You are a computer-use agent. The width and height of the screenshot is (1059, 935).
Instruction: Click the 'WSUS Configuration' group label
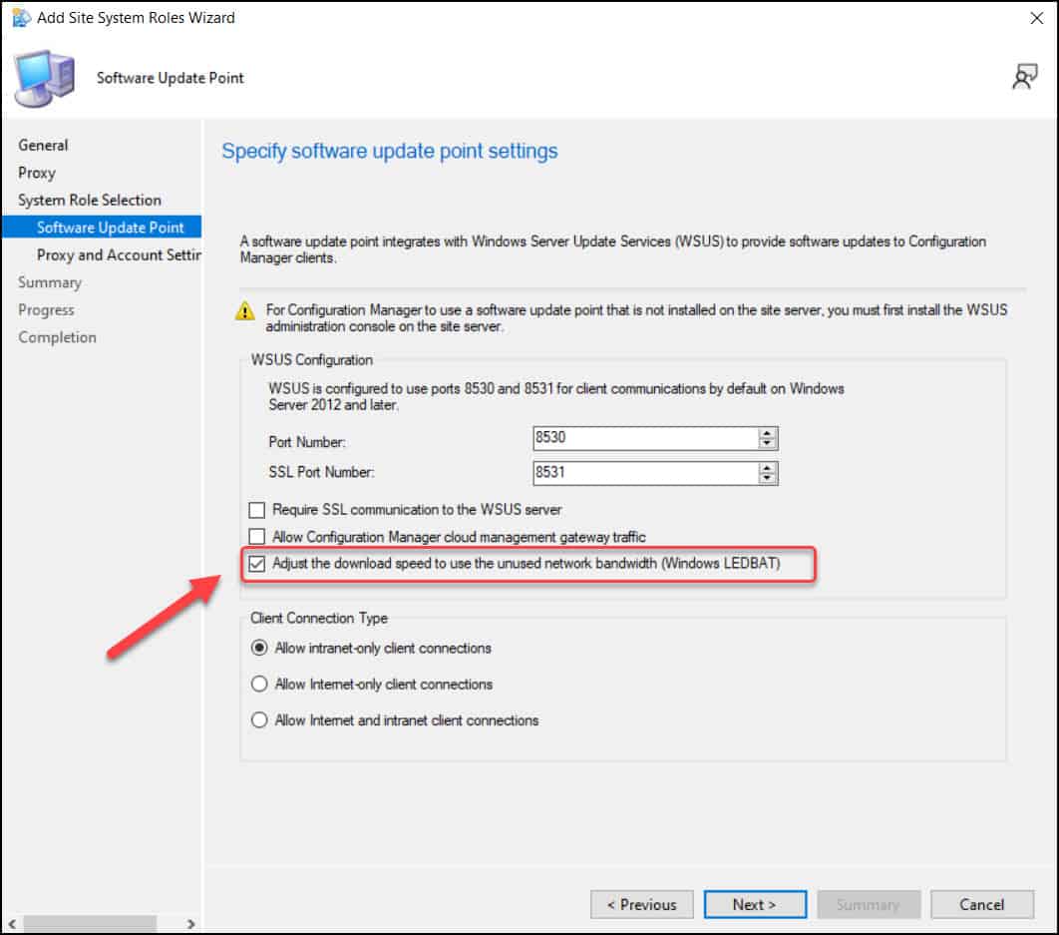click(312, 360)
